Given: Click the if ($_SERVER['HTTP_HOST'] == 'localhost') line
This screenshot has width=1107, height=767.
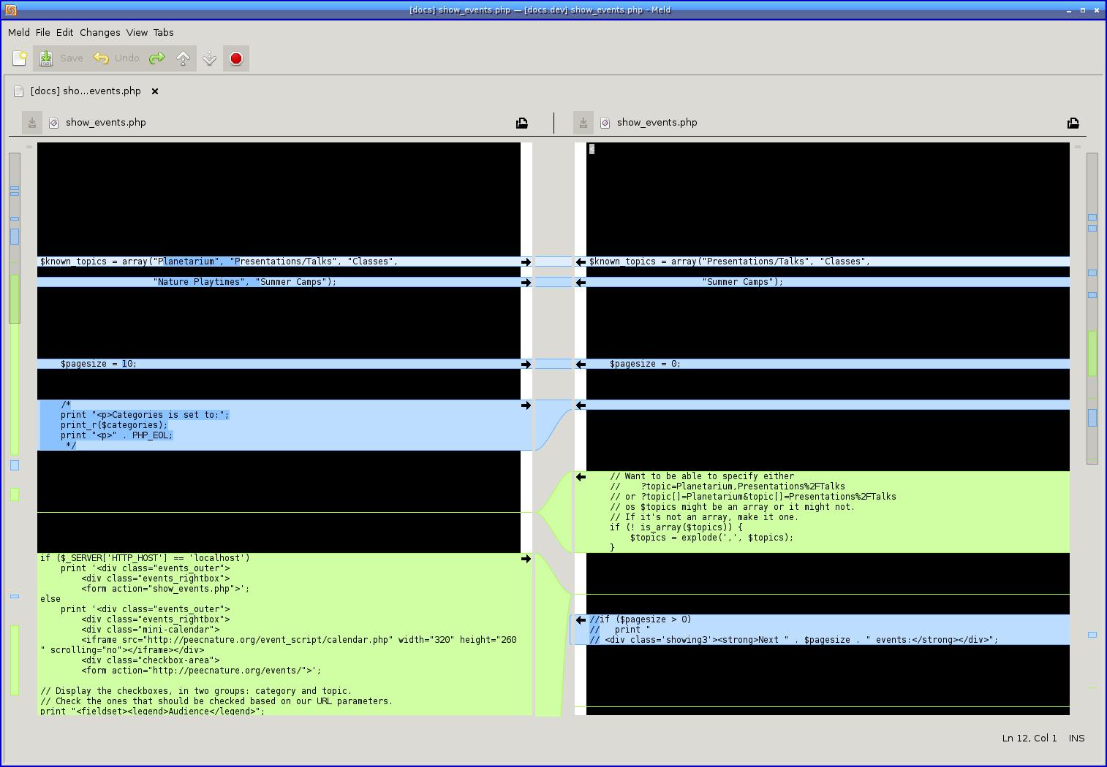Looking at the screenshot, I should [145, 558].
